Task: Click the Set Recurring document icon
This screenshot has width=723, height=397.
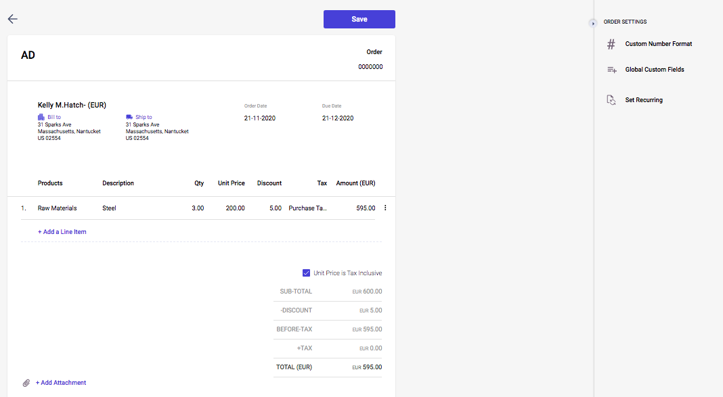Action: point(611,99)
